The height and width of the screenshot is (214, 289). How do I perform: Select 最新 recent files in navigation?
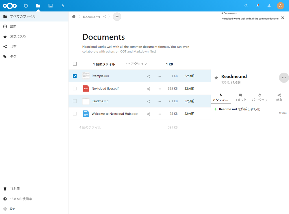tap(34, 27)
